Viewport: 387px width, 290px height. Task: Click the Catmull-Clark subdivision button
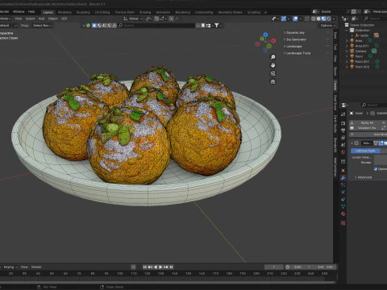tap(365, 151)
